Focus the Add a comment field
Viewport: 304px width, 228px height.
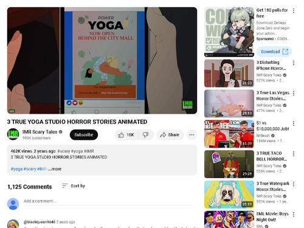click(108, 201)
